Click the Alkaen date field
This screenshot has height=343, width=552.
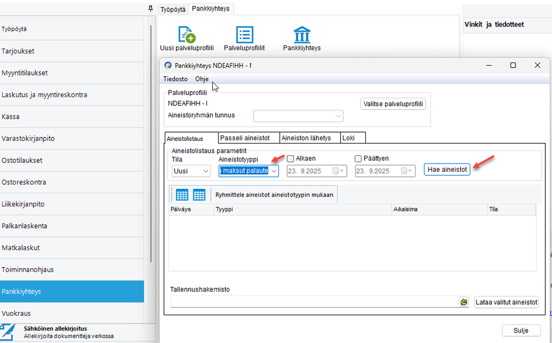pyautogui.click(x=317, y=171)
